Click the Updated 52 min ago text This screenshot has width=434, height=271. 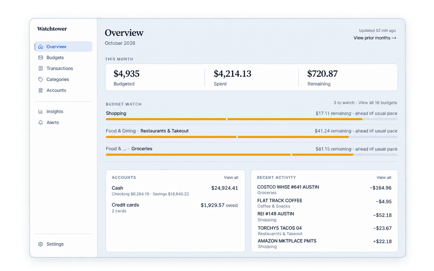pos(377,31)
